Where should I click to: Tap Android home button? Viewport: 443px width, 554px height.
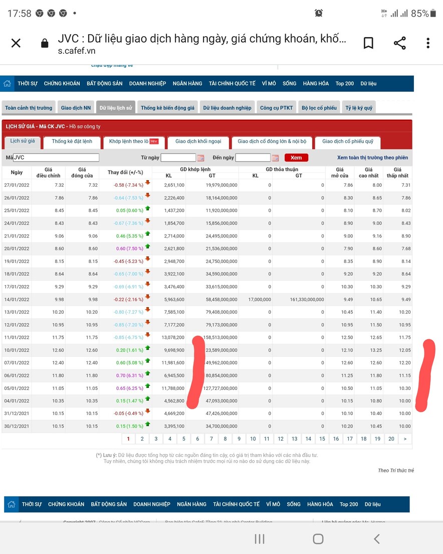coord(318,539)
